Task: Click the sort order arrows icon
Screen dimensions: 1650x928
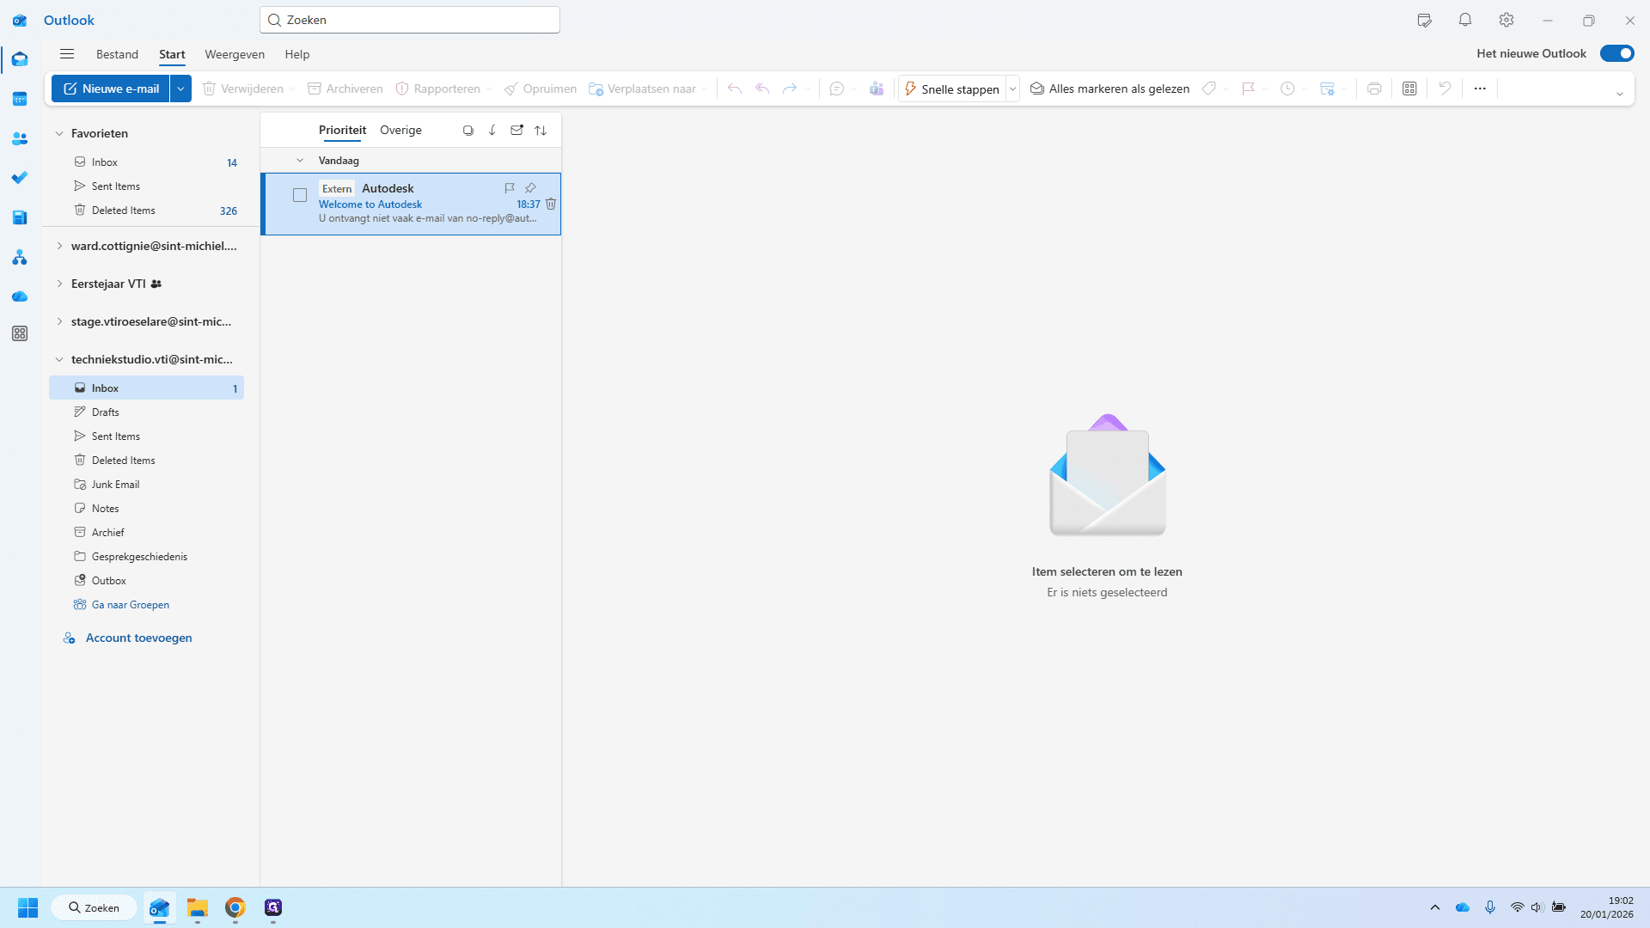Action: [541, 131]
